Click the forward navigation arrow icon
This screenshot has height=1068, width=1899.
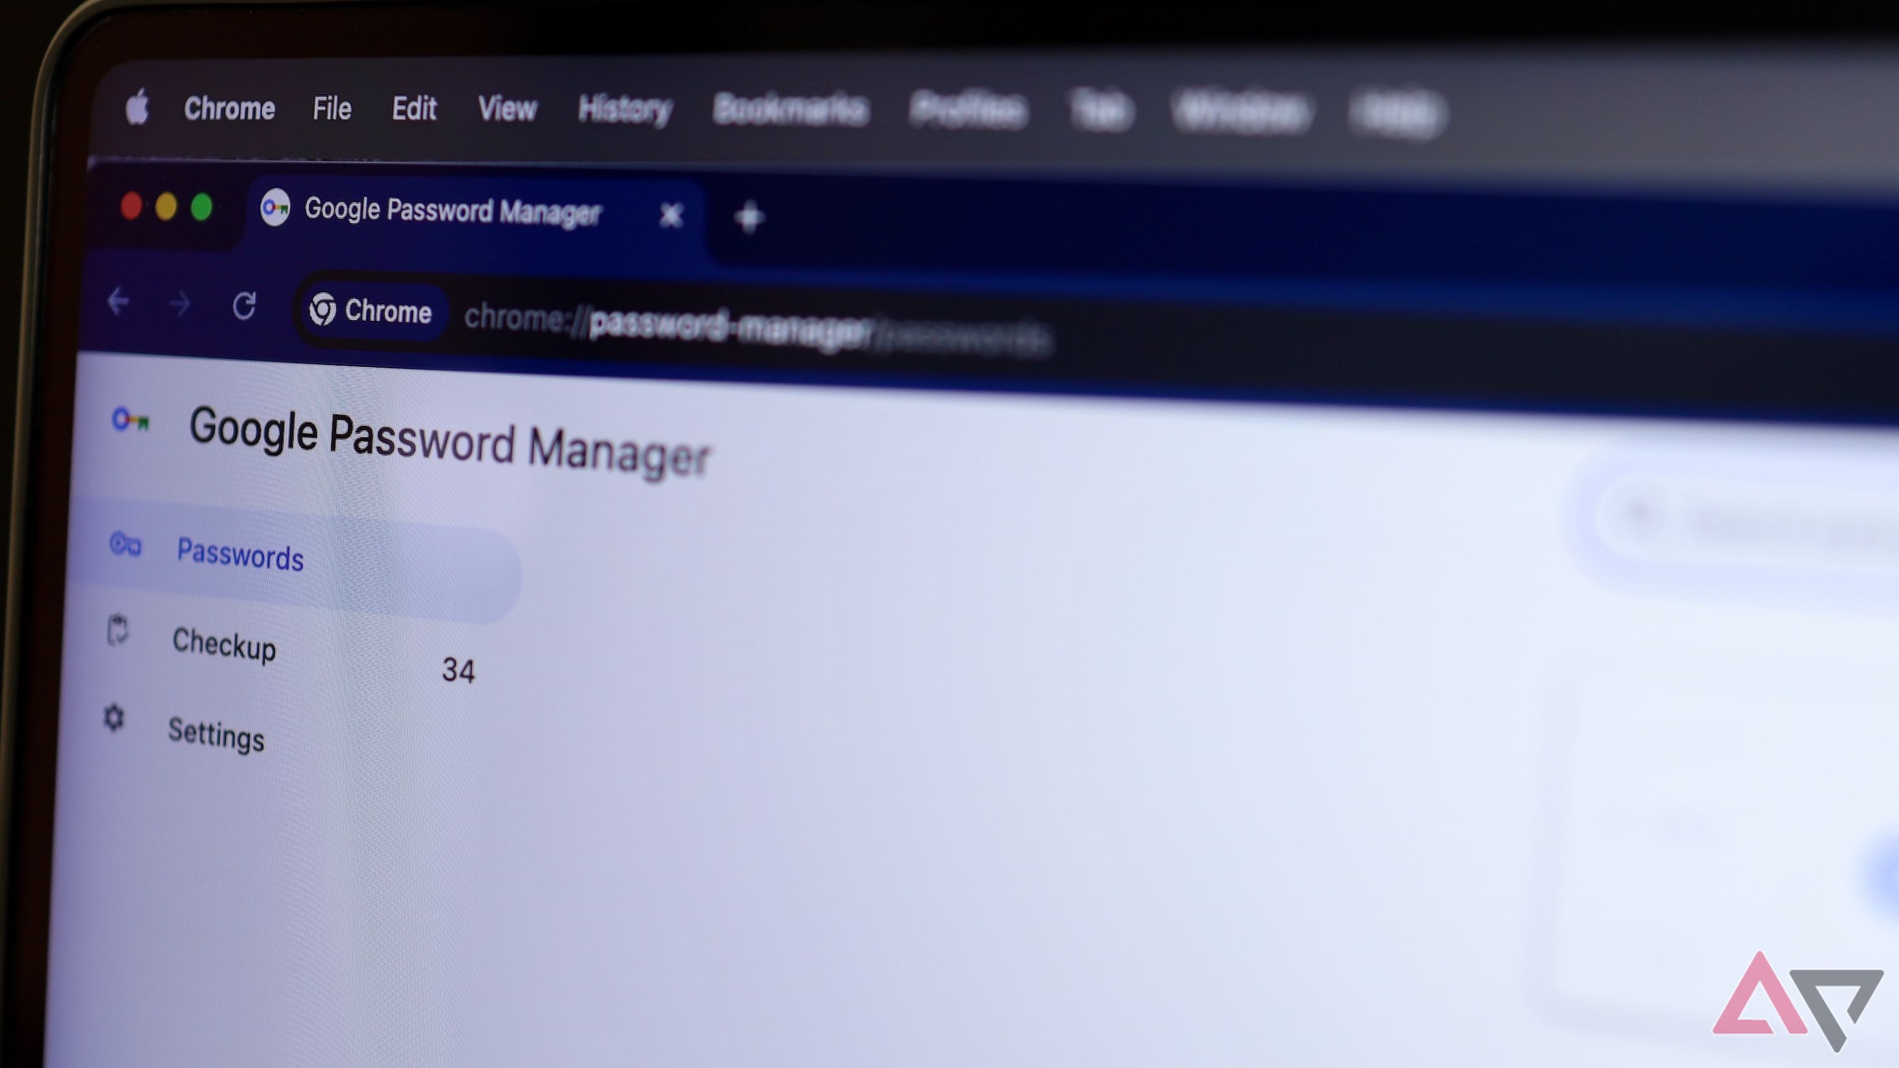(x=180, y=302)
